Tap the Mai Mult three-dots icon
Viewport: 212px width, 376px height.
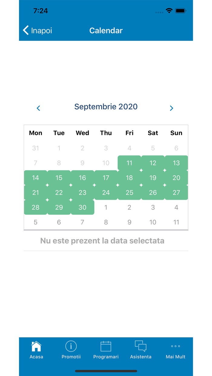point(176,346)
